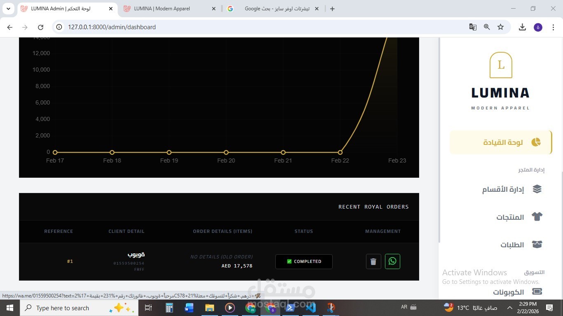This screenshot has height=316, width=563.
Task: Open the tab search dropdown arrow
Action: click(8, 9)
